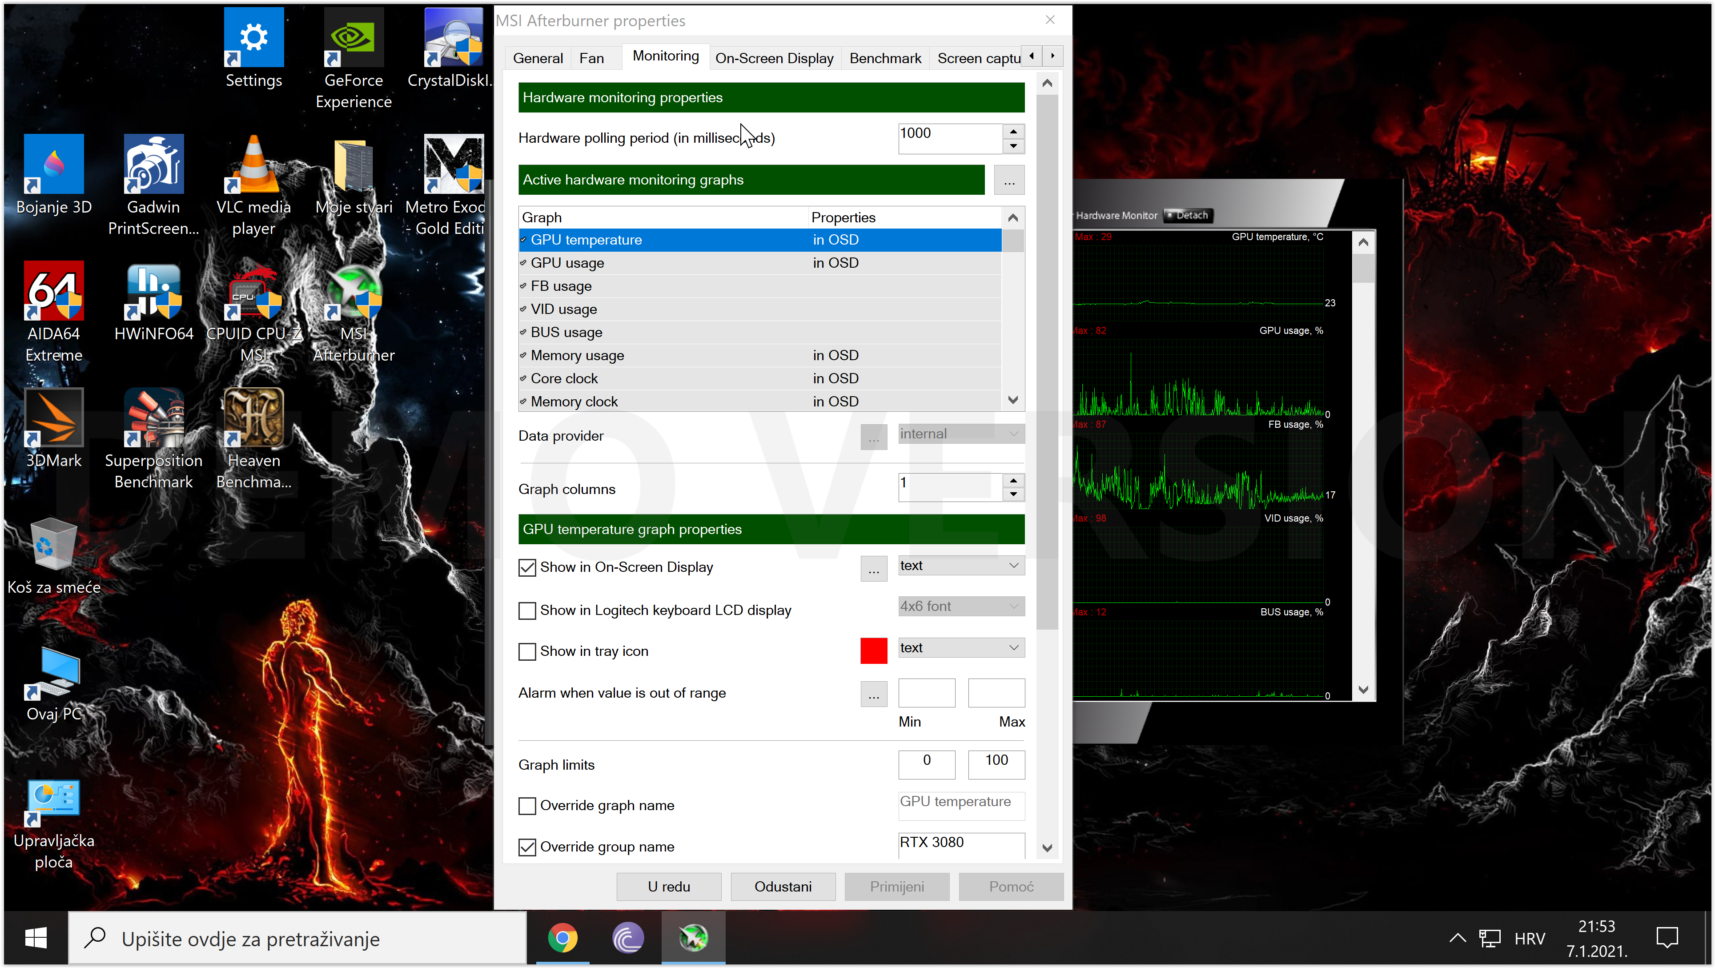Cancel with the Odustani button

pyautogui.click(x=783, y=887)
